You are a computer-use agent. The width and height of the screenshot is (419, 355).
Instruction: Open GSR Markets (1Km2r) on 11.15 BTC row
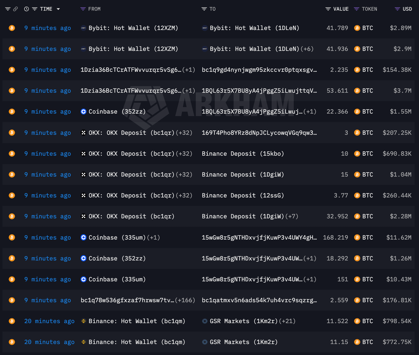click(244, 342)
